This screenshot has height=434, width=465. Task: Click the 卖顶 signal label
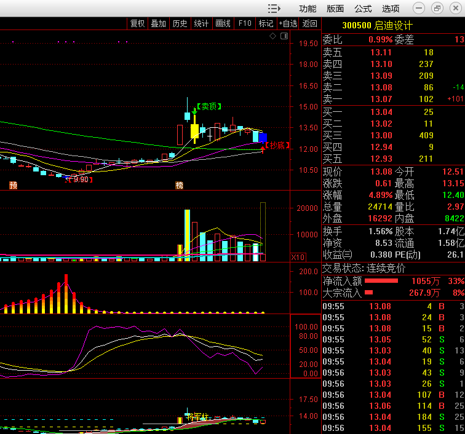coord(209,106)
